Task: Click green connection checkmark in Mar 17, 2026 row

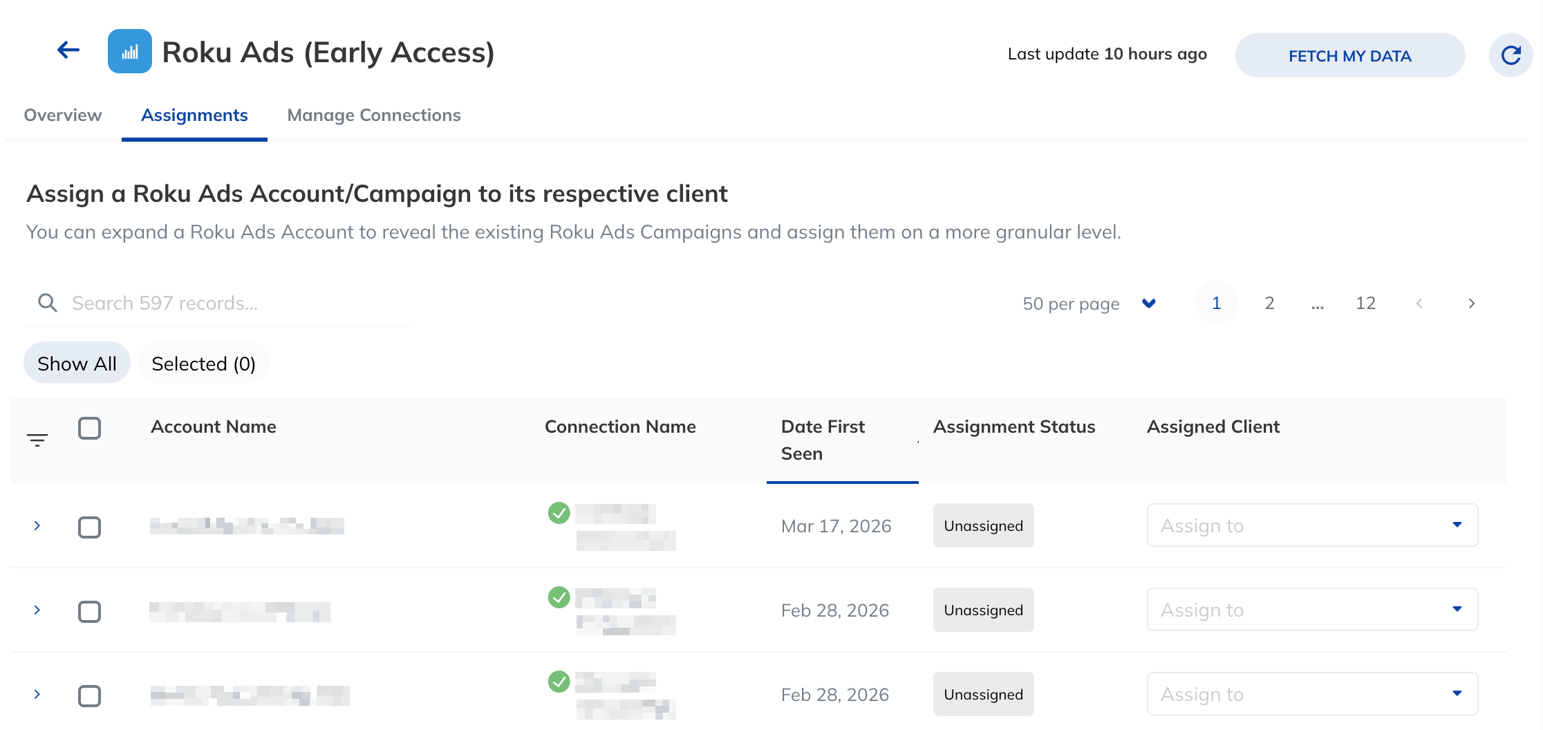Action: [559, 513]
